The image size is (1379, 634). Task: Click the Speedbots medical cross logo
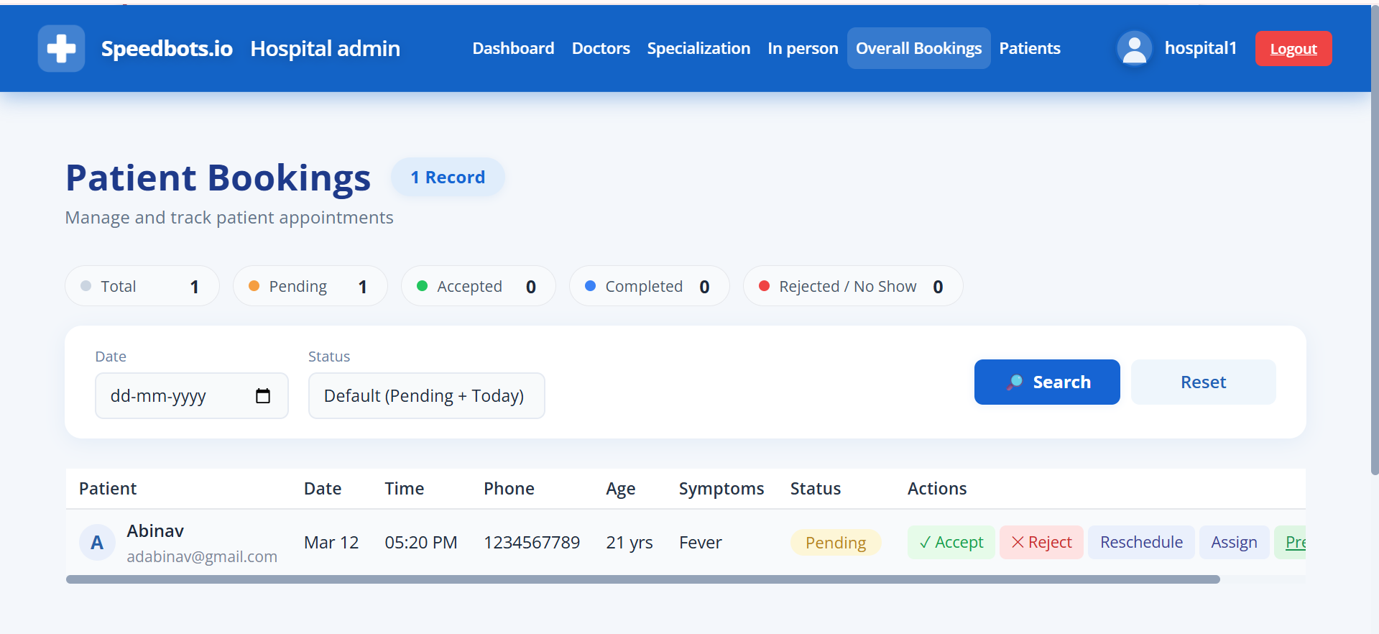pyautogui.click(x=61, y=48)
